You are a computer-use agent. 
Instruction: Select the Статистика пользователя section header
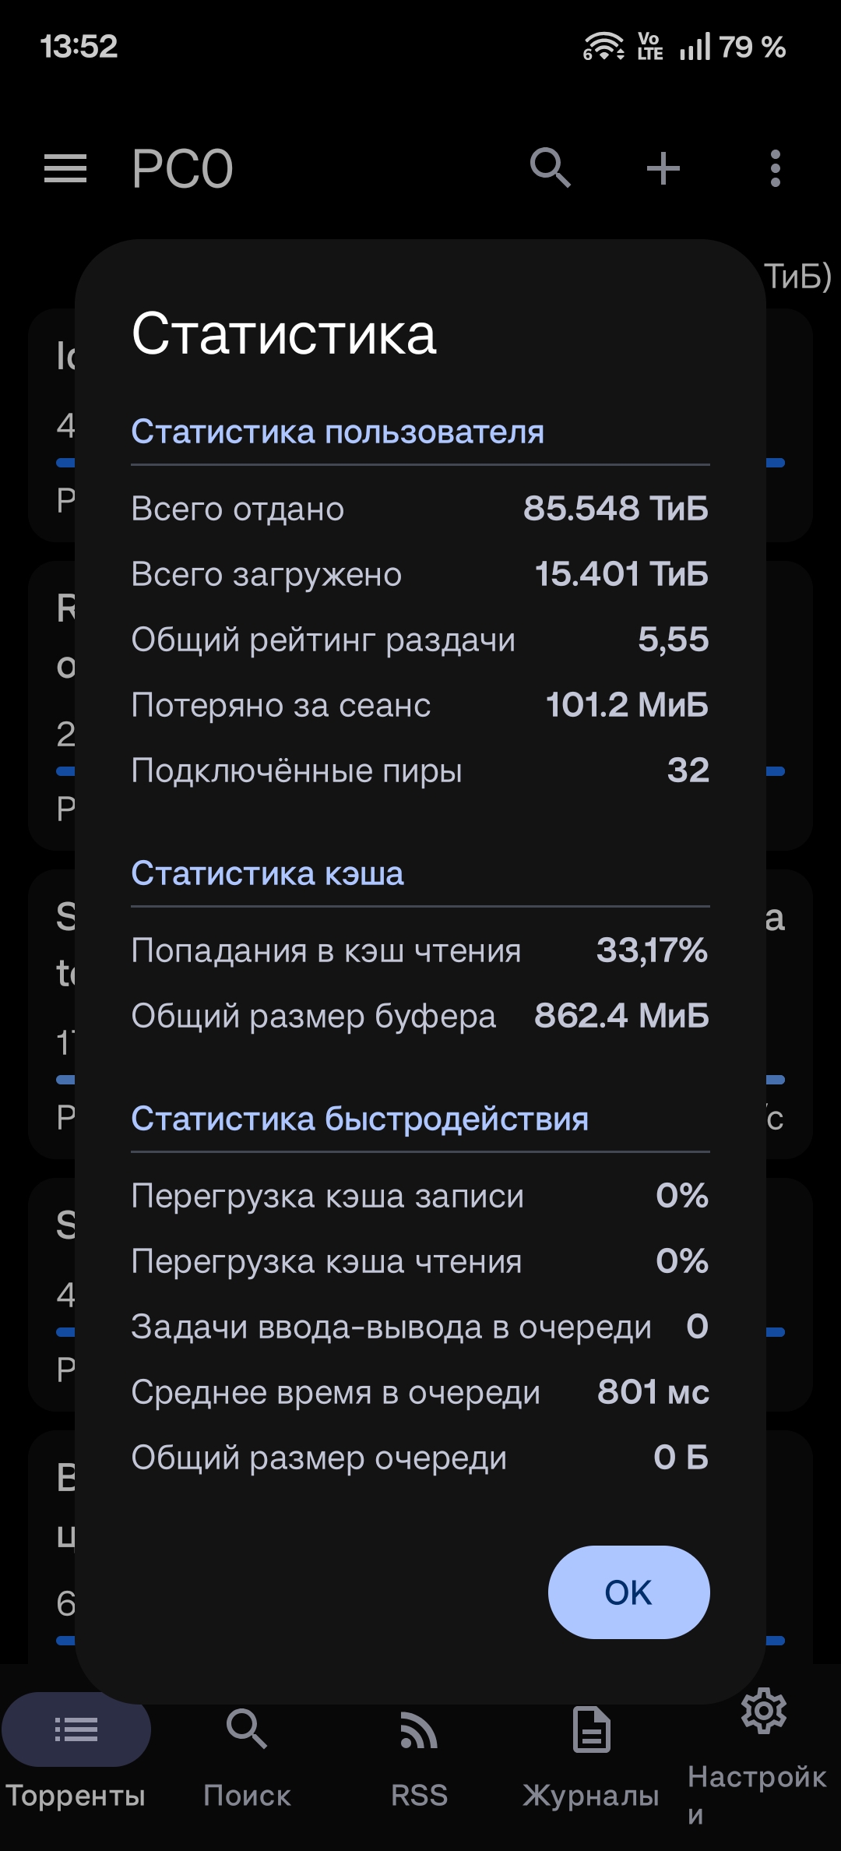337,432
